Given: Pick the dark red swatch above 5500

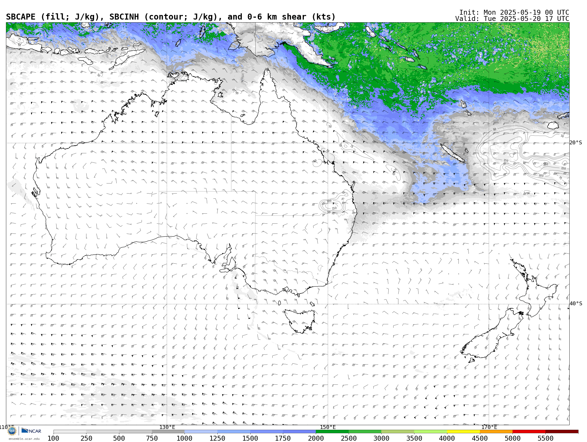Looking at the screenshot, I should pos(562,432).
